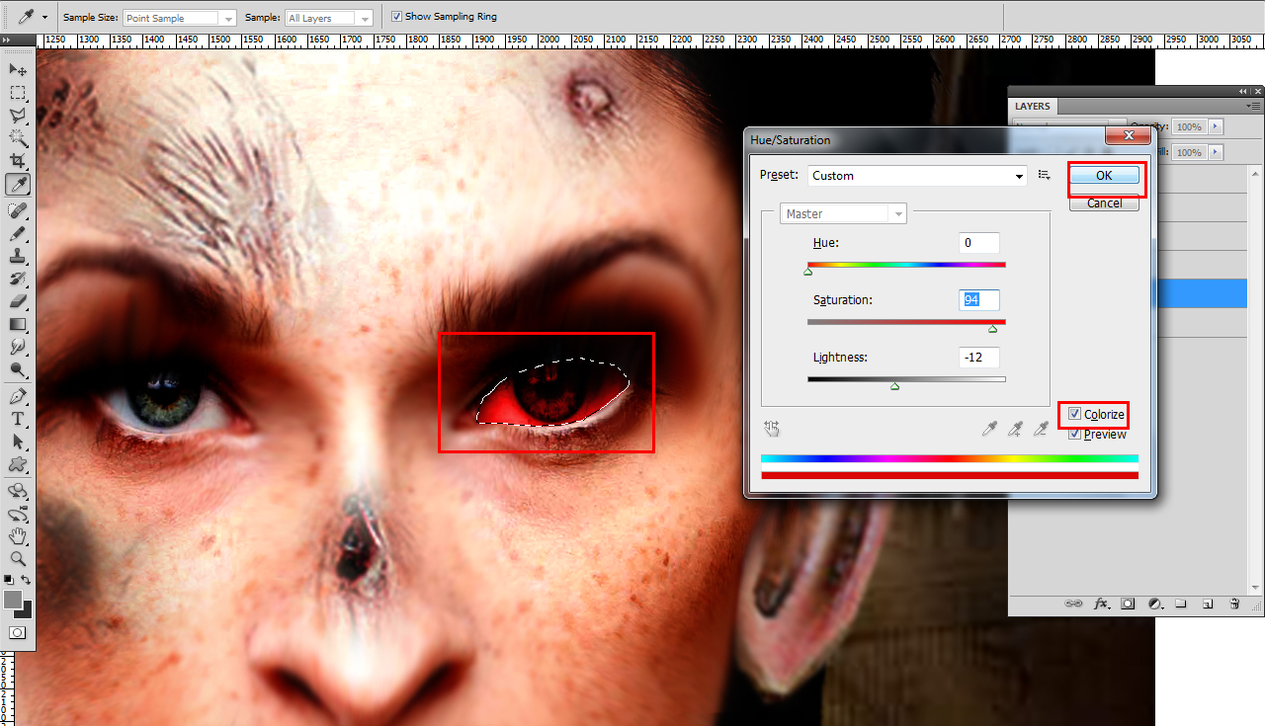Select the Eyedropper tool in toolbox

(18, 184)
